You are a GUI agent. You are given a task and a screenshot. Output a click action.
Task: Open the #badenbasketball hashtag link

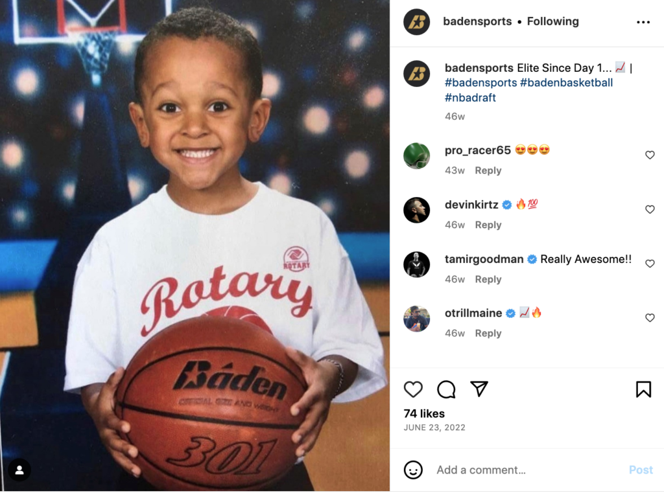[566, 82]
